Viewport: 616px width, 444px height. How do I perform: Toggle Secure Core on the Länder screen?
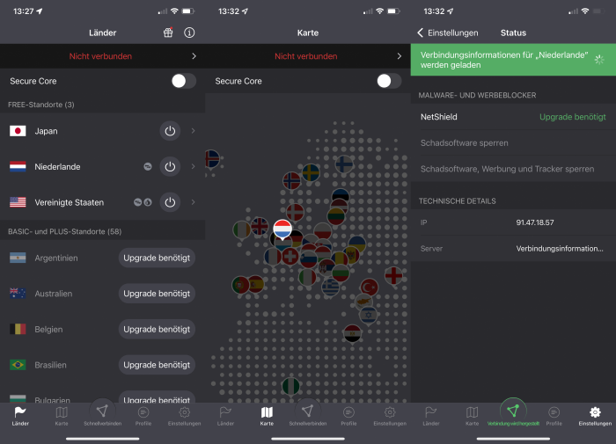pyautogui.click(x=183, y=81)
